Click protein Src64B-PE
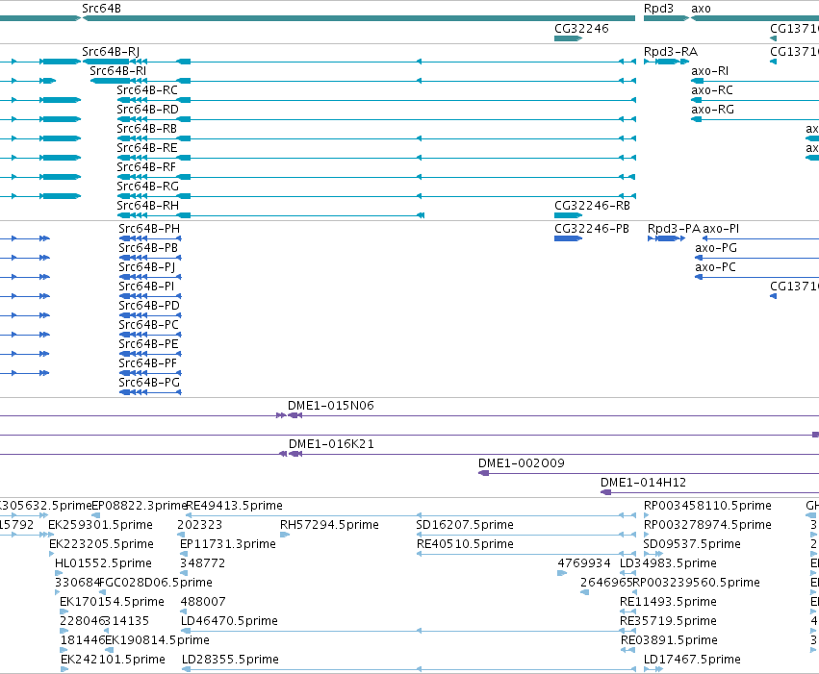The height and width of the screenshot is (674, 819). pyautogui.click(x=150, y=354)
